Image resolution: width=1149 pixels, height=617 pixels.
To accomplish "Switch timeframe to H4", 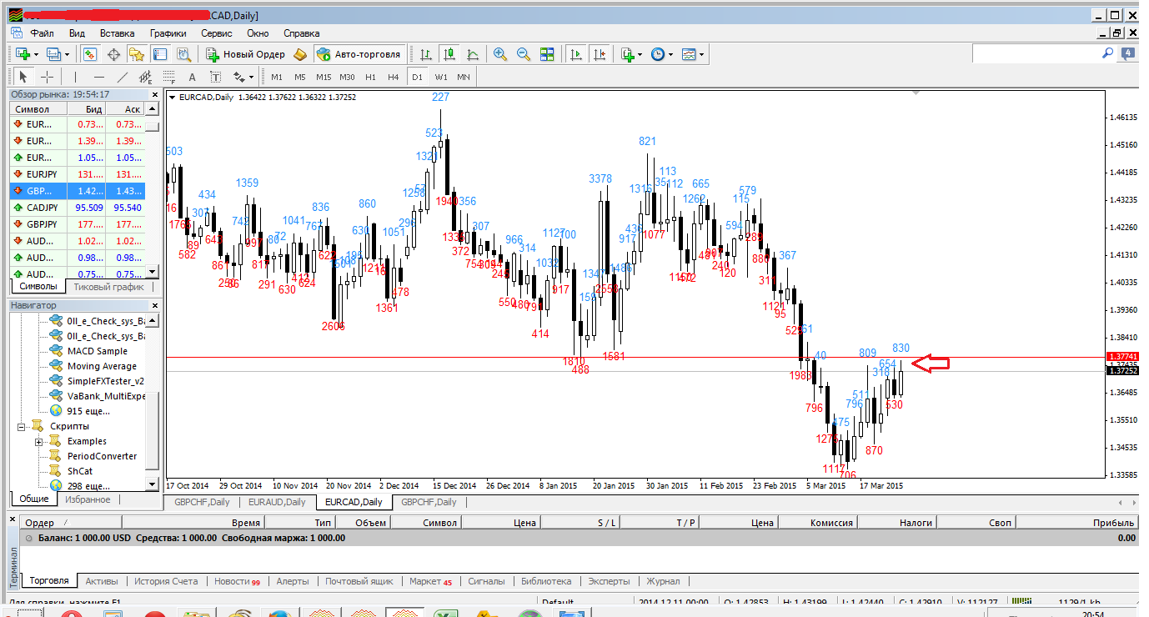I will point(394,77).
